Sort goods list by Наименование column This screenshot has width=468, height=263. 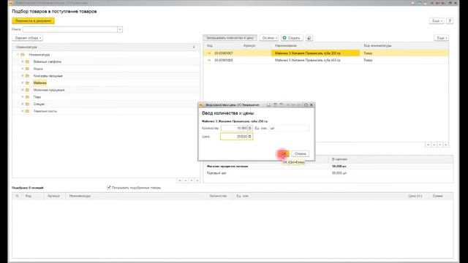[x=286, y=46]
